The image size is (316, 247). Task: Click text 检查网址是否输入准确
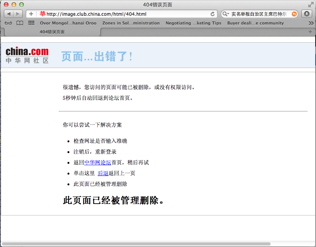tap(100, 141)
